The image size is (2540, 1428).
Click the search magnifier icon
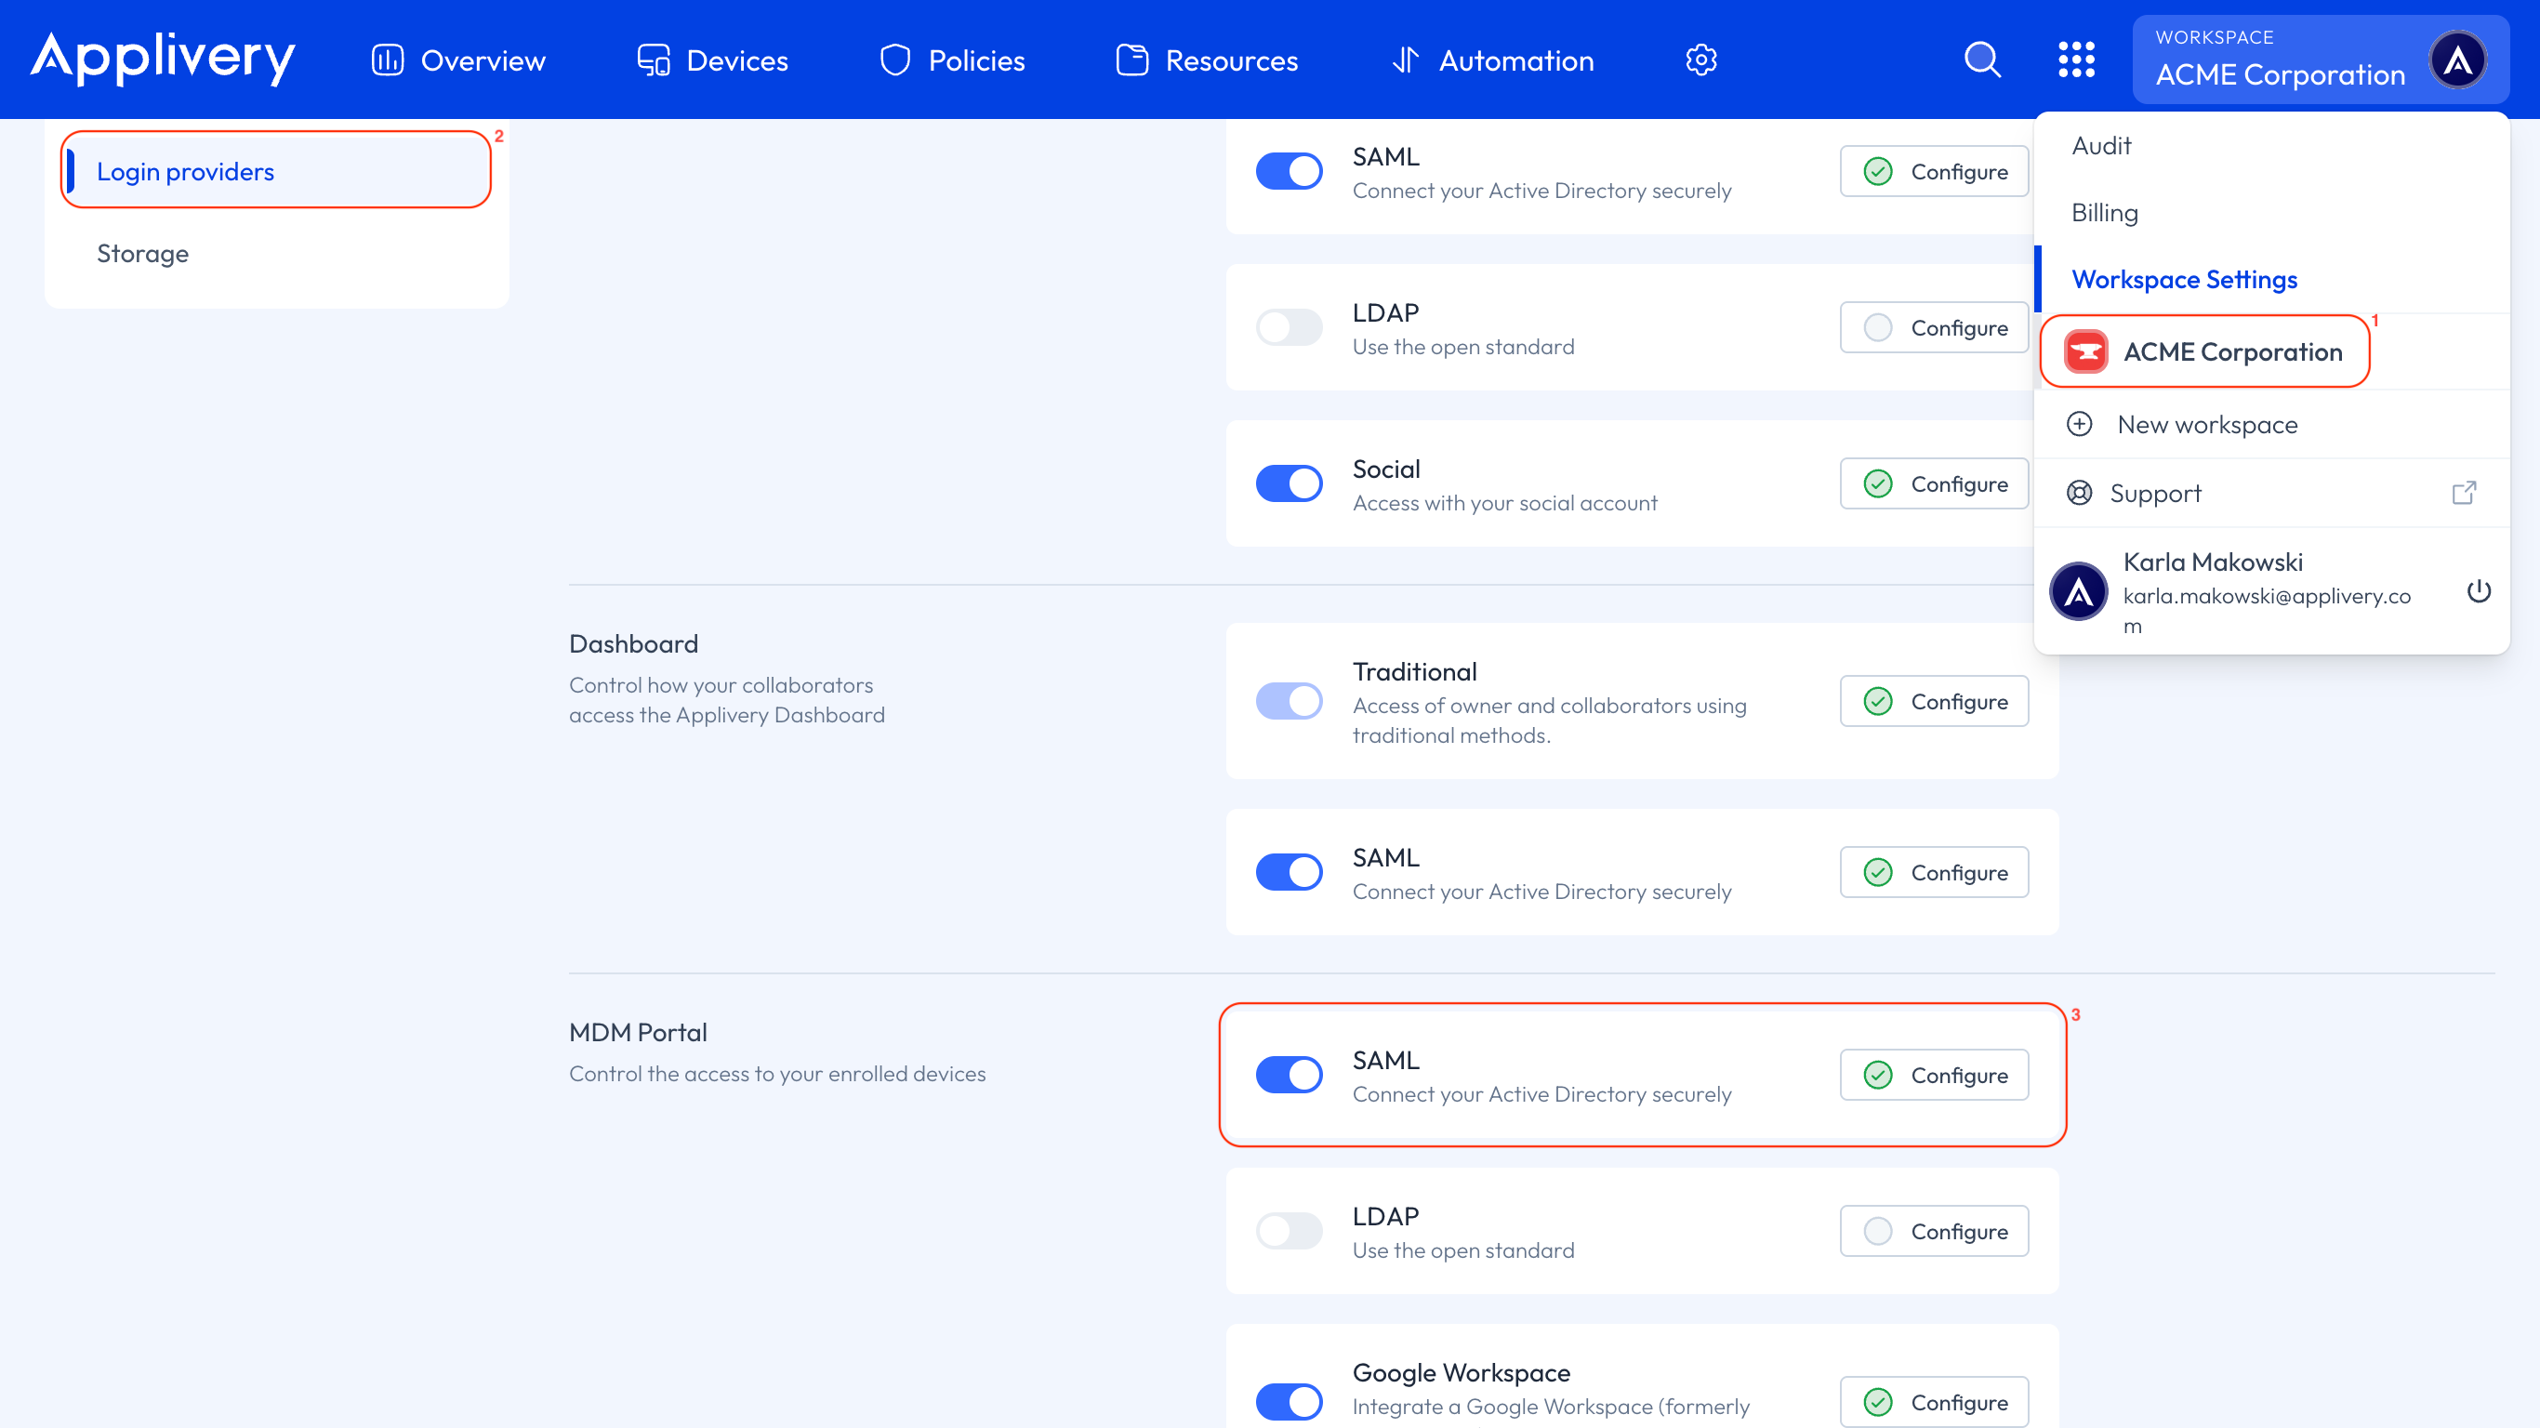pyautogui.click(x=1982, y=59)
